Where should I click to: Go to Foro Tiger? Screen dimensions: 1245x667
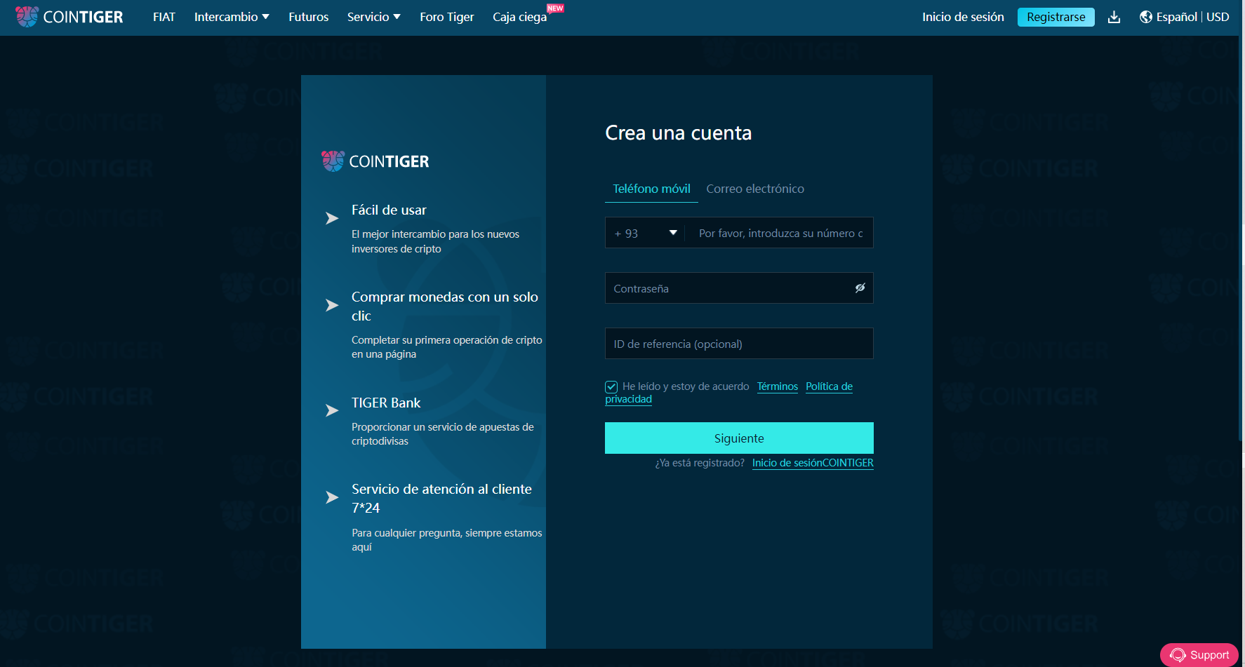click(x=447, y=17)
